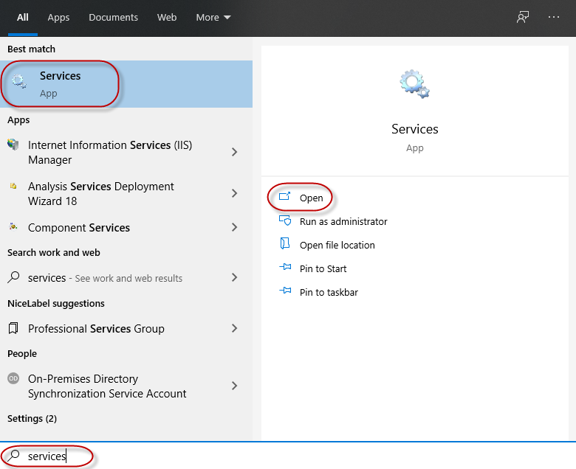
Task: Click the IIS Manager app icon
Action: 13,145
